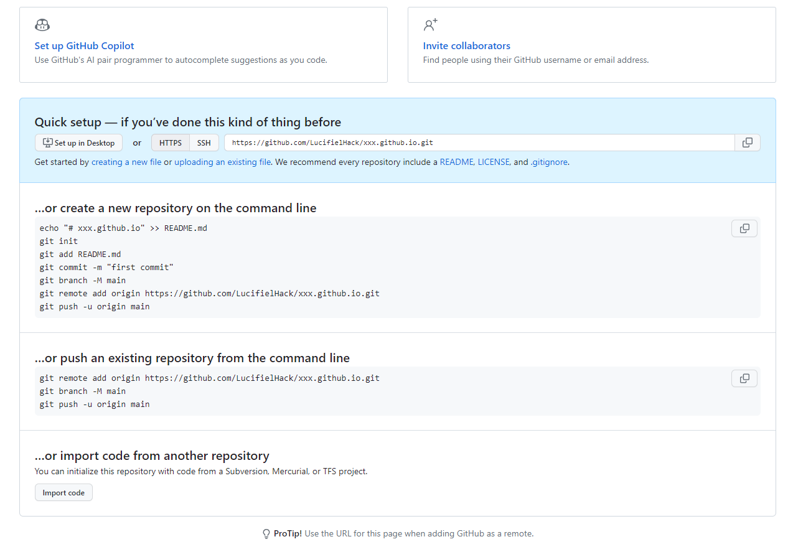788x552 pixels.
Task: Open the Set up GitHub Copilot link
Action: pyautogui.click(x=85, y=46)
